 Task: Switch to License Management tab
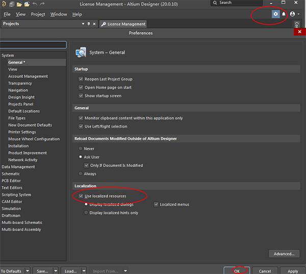pyautogui.click(x=123, y=24)
